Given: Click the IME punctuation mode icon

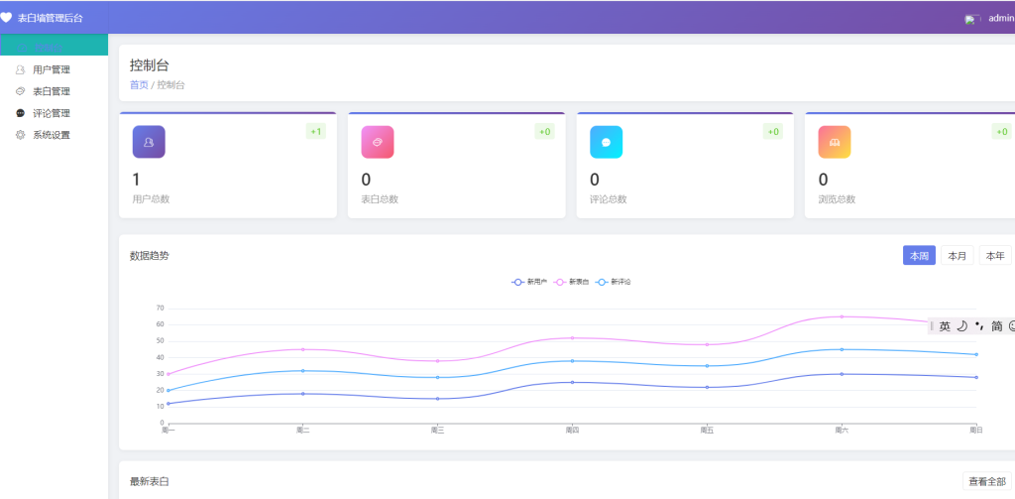Looking at the screenshot, I should click(x=978, y=326).
